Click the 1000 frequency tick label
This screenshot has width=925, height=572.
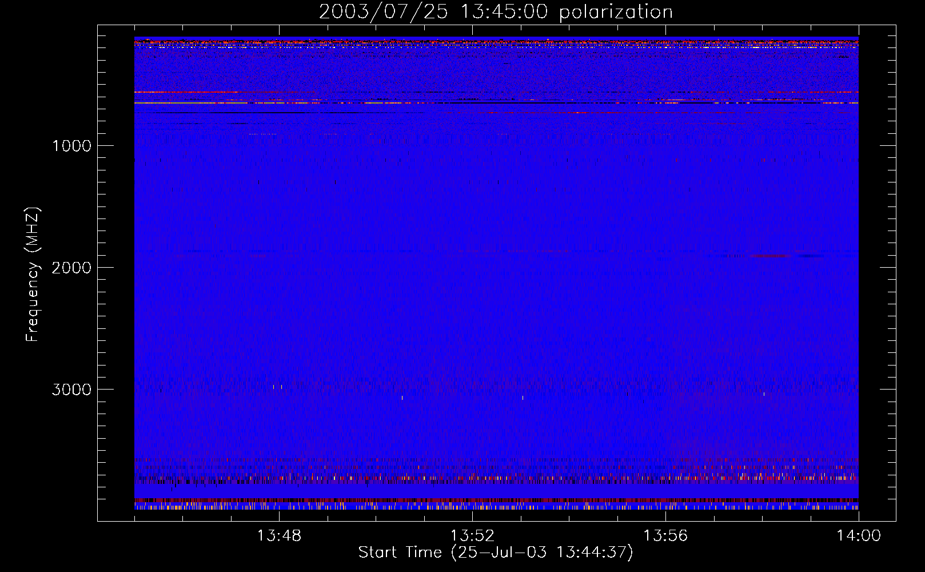point(71,146)
